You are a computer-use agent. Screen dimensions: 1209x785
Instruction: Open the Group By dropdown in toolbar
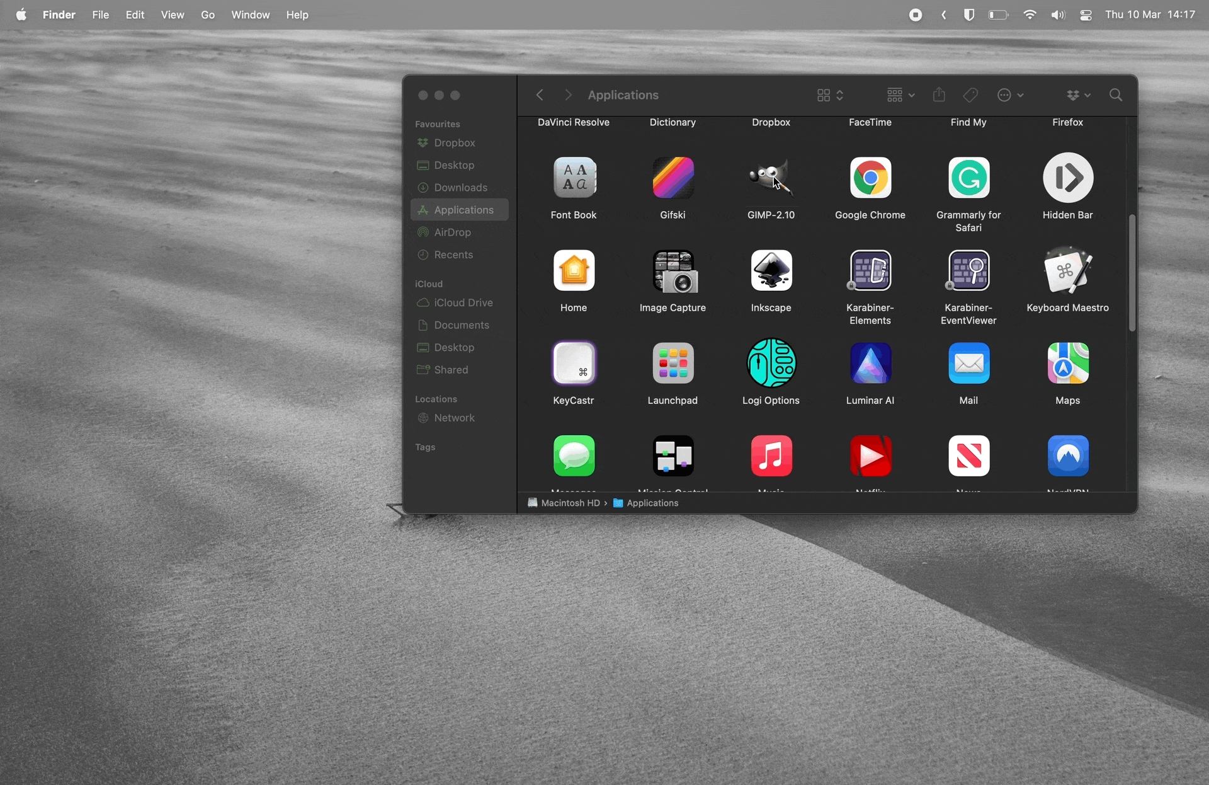900,95
